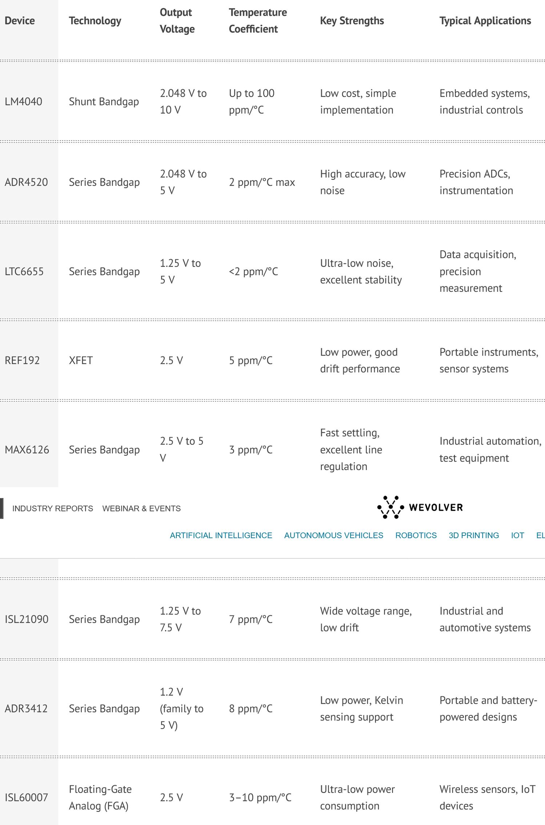Click the MAX6126 device cell
The height and width of the screenshot is (825, 545).
pos(27,450)
